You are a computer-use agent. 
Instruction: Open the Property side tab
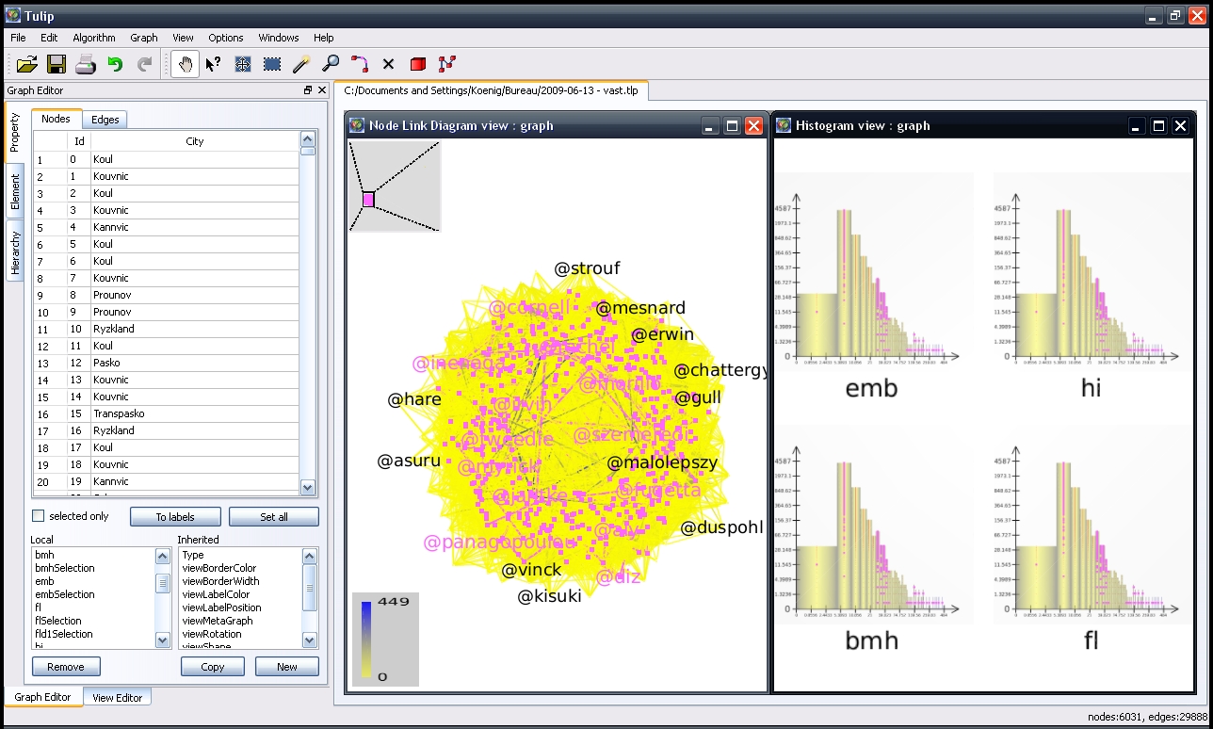[x=15, y=133]
